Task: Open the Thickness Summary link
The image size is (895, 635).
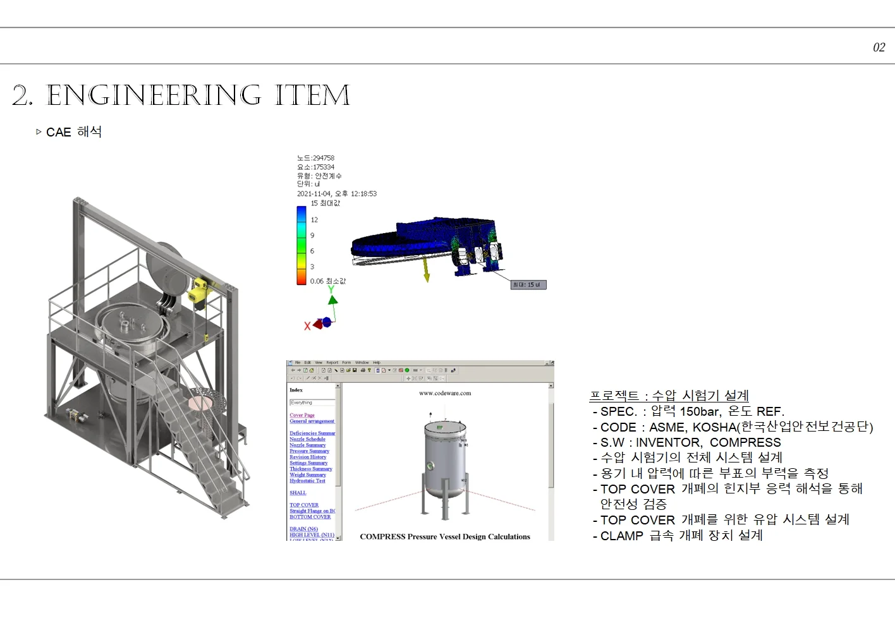Action: (311, 469)
